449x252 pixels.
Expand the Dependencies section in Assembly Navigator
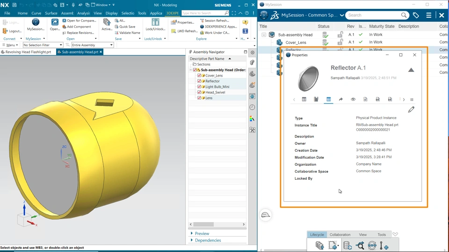(x=206, y=240)
